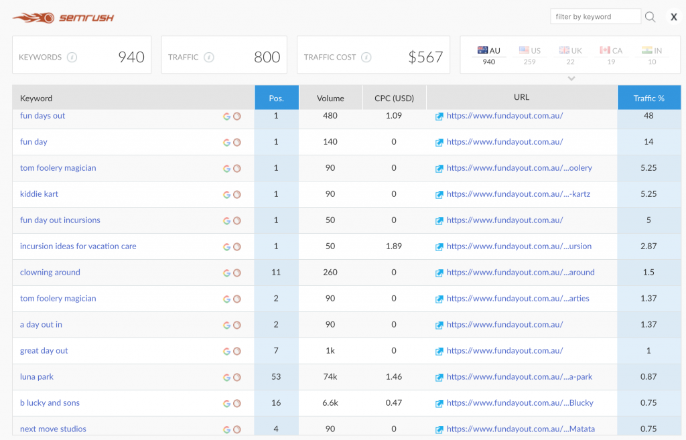Open the fun day keyword link
This screenshot has width=686, height=440.
(x=33, y=142)
